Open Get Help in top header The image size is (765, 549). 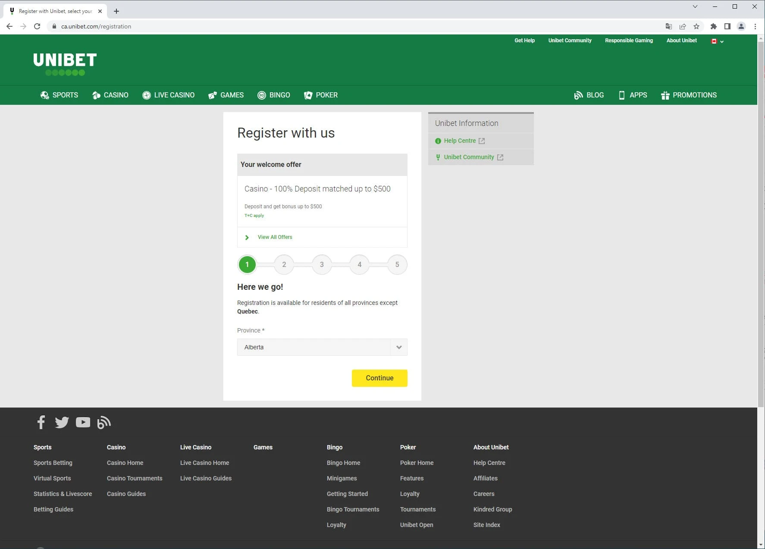[x=524, y=41]
